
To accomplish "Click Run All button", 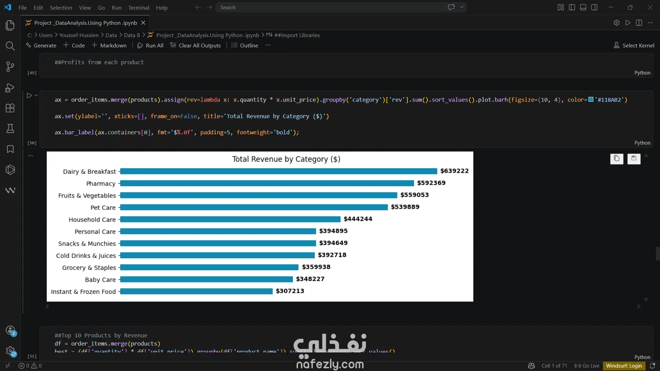I will (x=150, y=45).
